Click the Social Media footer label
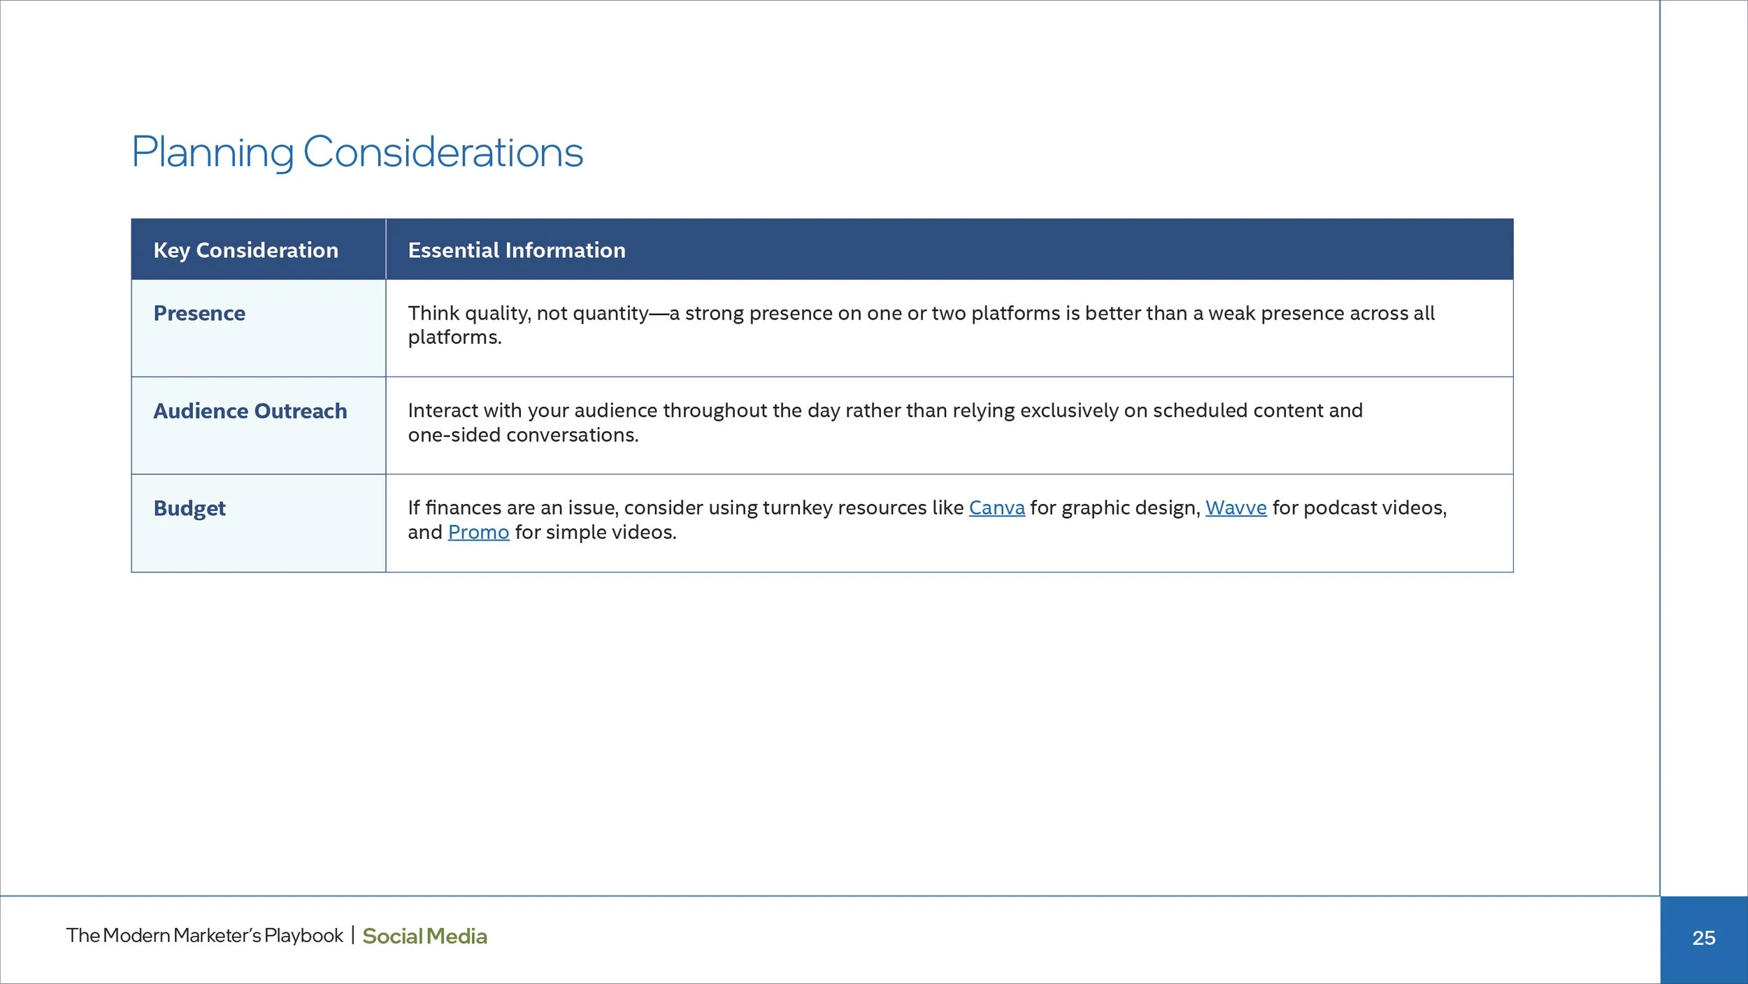 (424, 936)
